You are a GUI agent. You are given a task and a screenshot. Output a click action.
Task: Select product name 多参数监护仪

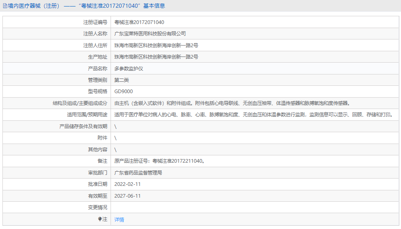tap(128, 69)
